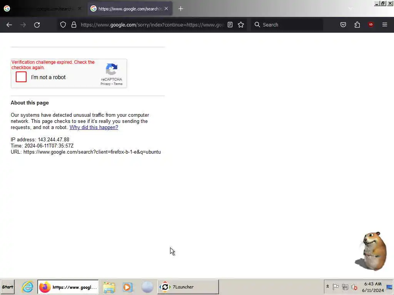Open Windows Media Player taskbar icon
This screenshot has height=295, width=394.
coord(128,287)
